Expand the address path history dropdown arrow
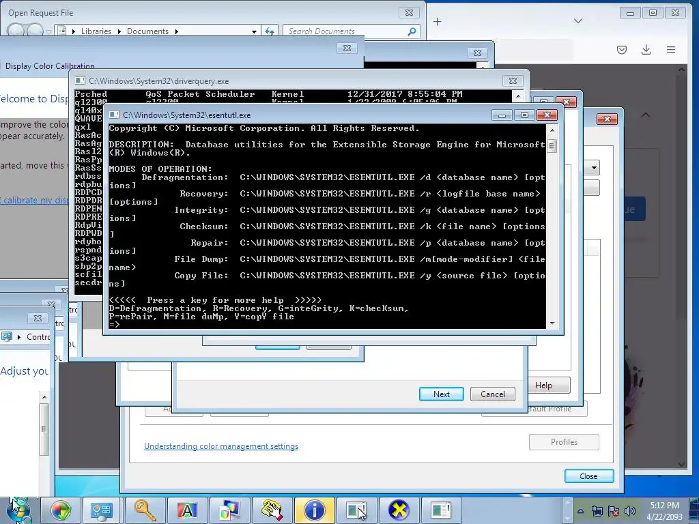699x524 pixels. [x=254, y=31]
